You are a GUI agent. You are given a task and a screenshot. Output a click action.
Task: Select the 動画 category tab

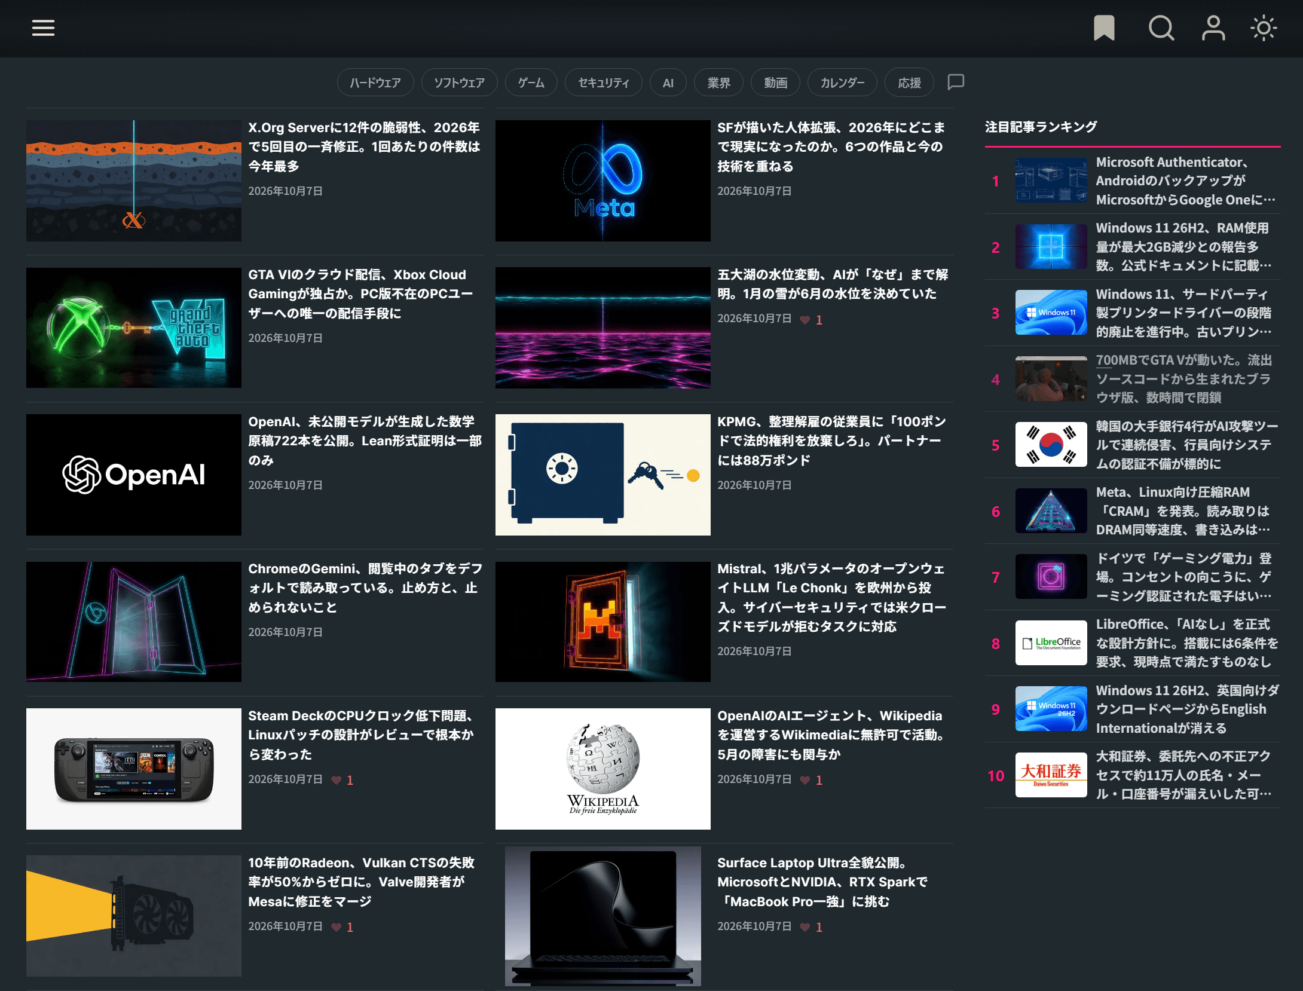(775, 82)
